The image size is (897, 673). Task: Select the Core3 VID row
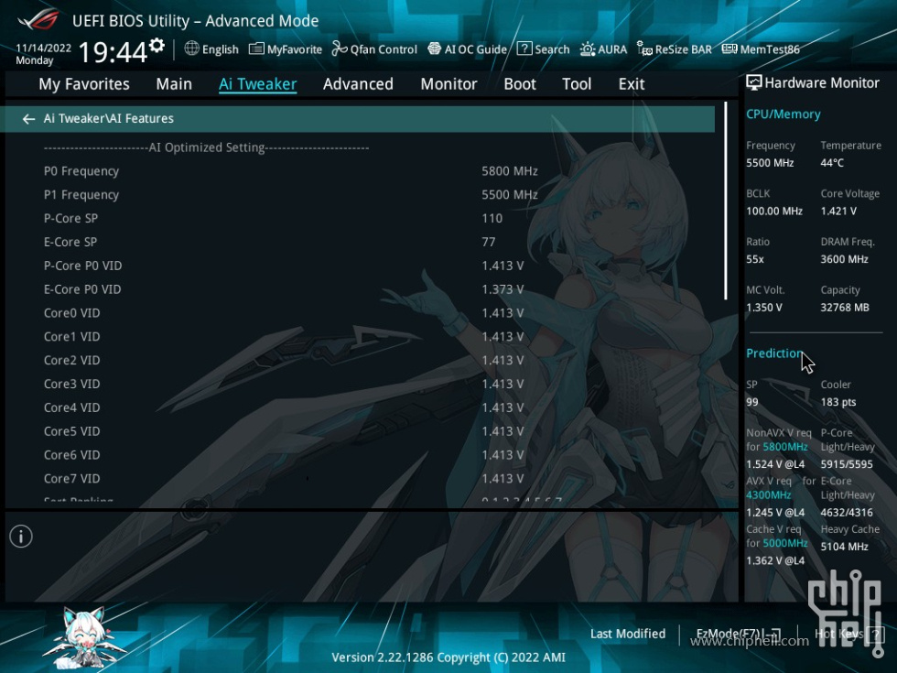(x=361, y=384)
